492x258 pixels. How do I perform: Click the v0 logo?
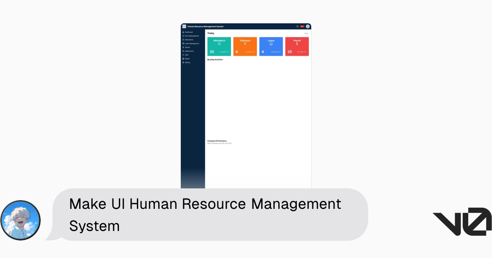pyautogui.click(x=462, y=222)
